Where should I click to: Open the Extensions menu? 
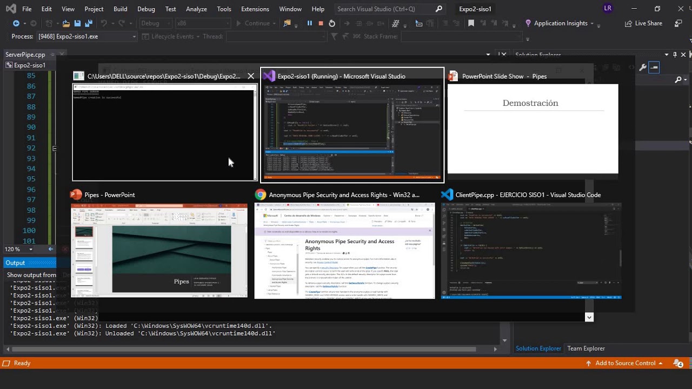(x=255, y=9)
